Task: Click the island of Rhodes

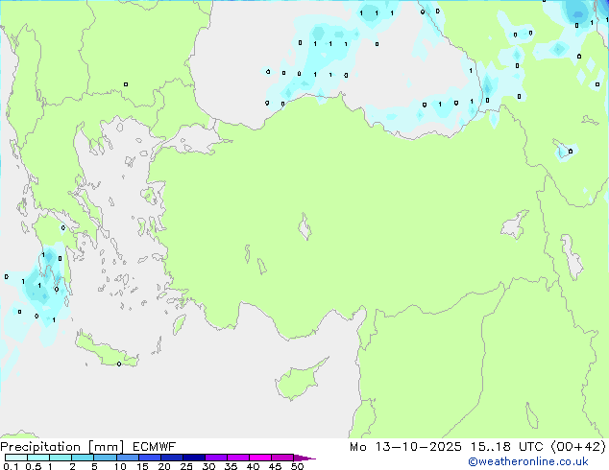Action: coord(179,324)
